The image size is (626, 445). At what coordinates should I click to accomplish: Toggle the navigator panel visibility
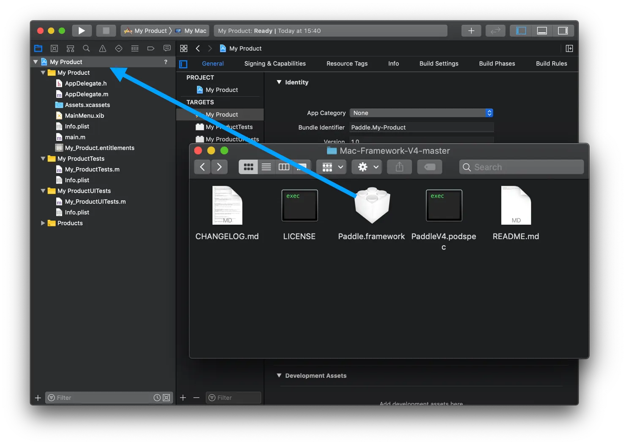(x=521, y=31)
